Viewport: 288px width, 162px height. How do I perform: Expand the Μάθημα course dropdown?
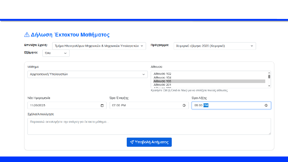pyautogui.click(x=87, y=74)
